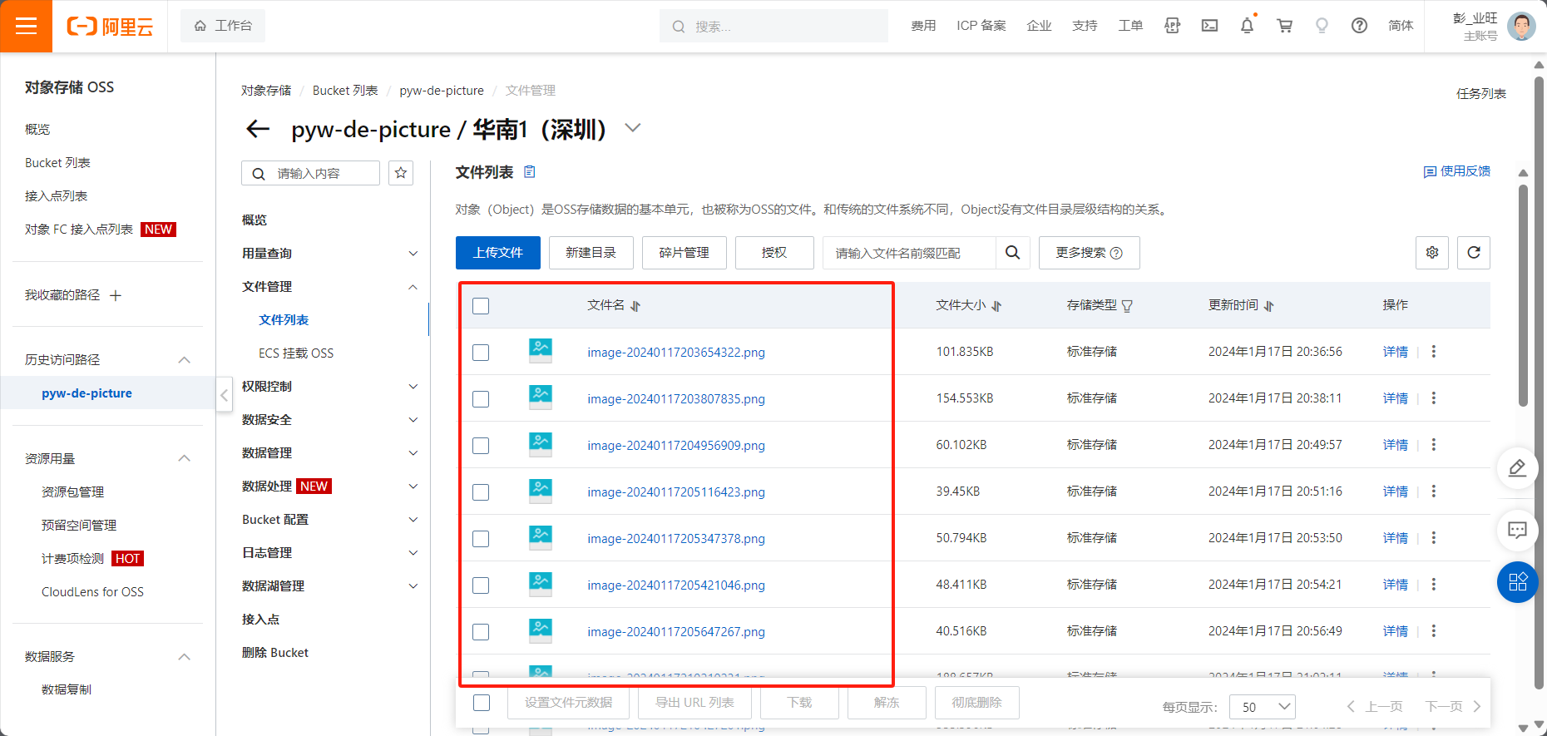Image resolution: width=1547 pixels, height=736 pixels.
Task: Focus the 请输入文件名前缀匹配 field
Action: [x=909, y=253]
